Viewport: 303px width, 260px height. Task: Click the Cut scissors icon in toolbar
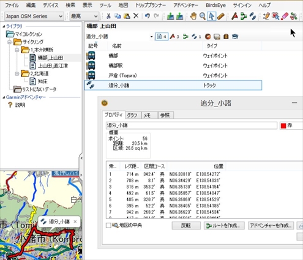(108, 16)
